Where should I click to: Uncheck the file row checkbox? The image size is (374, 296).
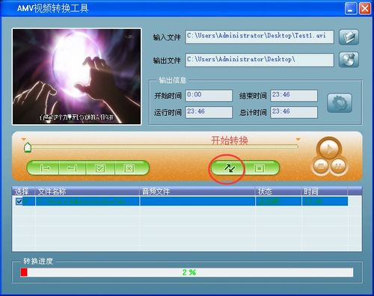[19, 201]
